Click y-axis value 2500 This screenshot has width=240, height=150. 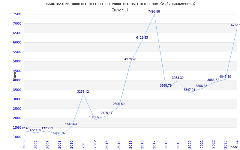tap(17, 109)
